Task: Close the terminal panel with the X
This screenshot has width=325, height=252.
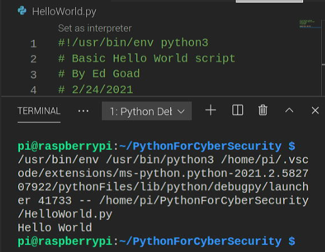Action: coord(315,111)
